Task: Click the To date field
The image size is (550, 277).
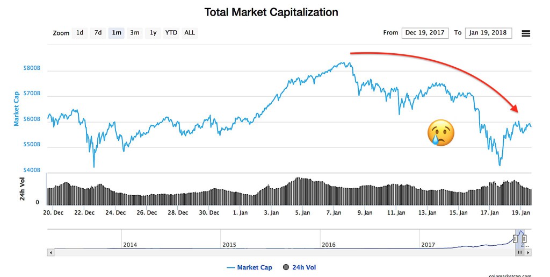Action: (488, 33)
